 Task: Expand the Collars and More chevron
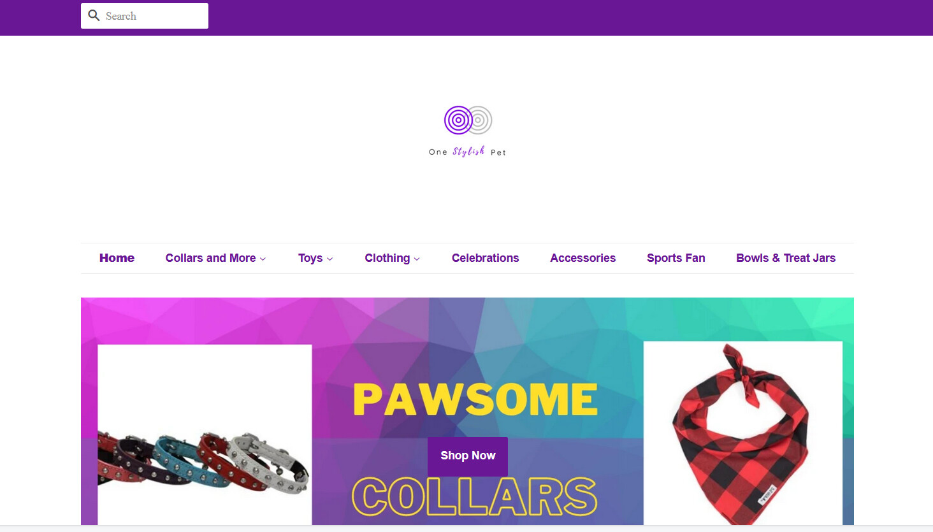(263, 259)
